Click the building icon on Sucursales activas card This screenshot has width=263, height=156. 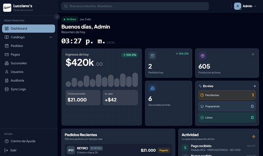152,88
